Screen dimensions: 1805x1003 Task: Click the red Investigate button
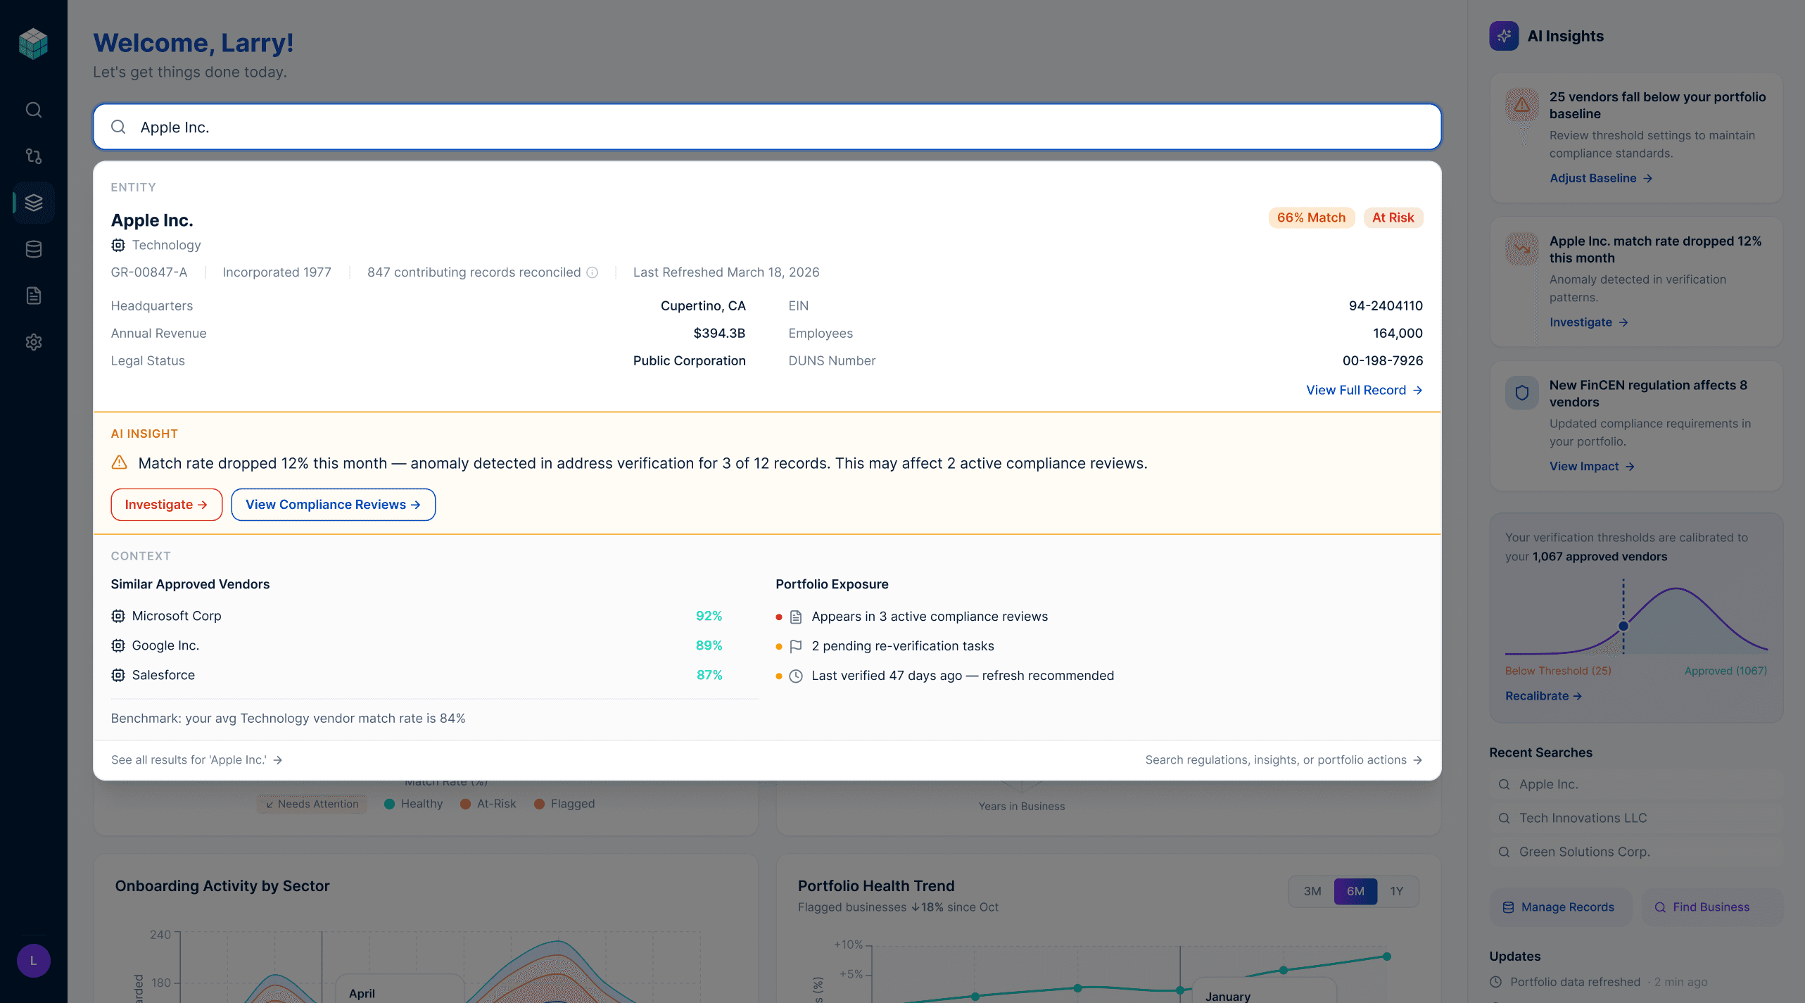coord(166,505)
